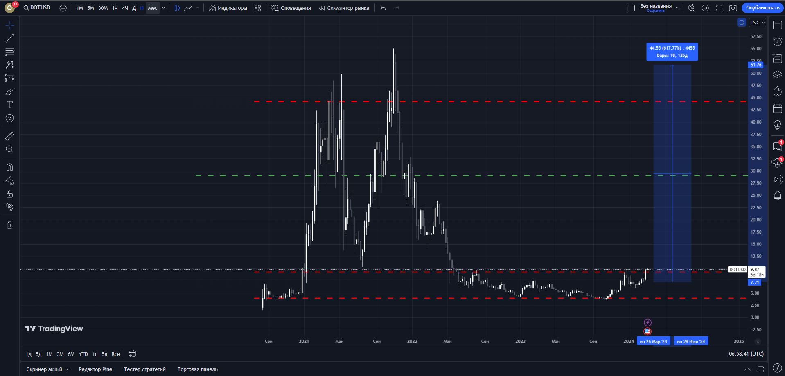Open the forecasting and measurement tools

pyautogui.click(x=9, y=78)
